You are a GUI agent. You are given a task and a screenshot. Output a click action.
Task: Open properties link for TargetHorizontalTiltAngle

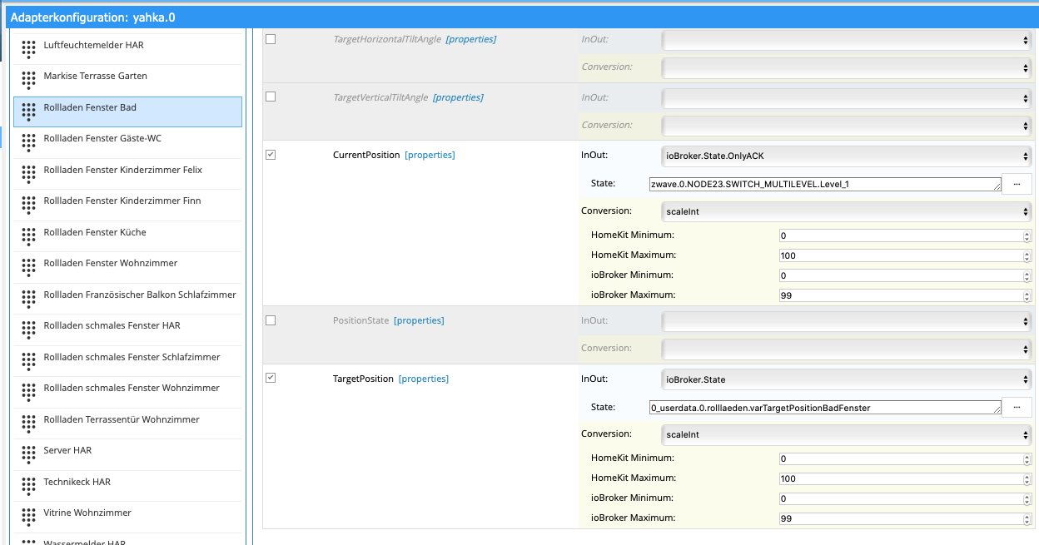(471, 39)
